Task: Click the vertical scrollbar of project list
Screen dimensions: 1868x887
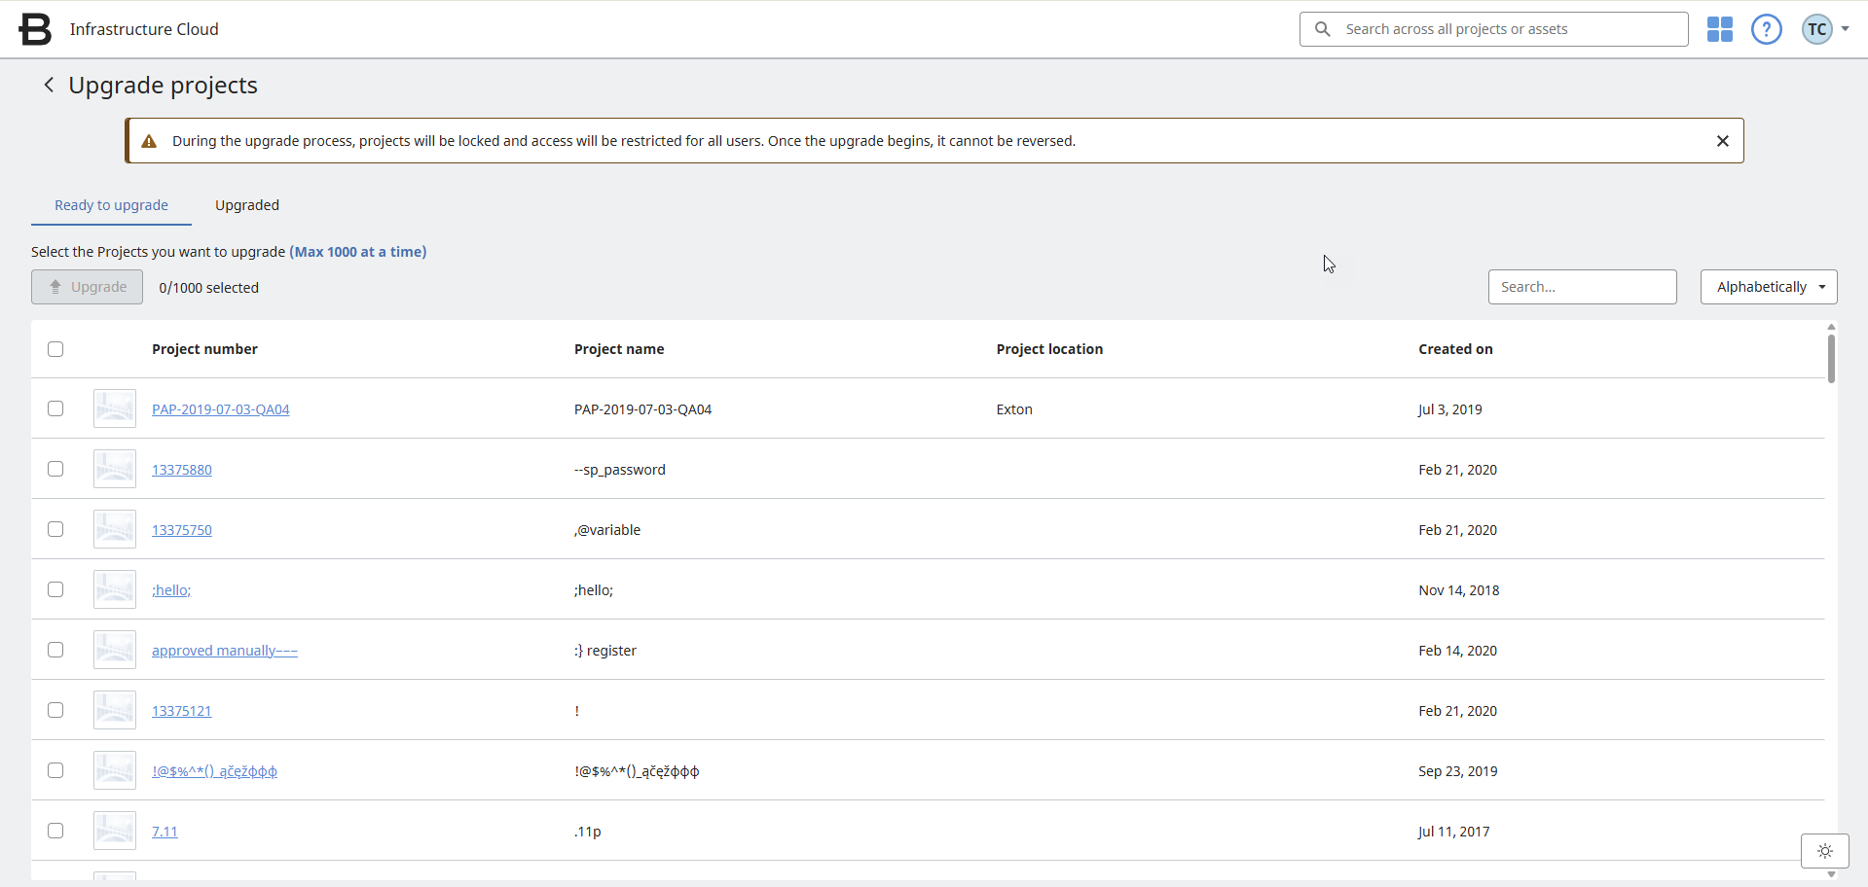Action: coord(1831,360)
